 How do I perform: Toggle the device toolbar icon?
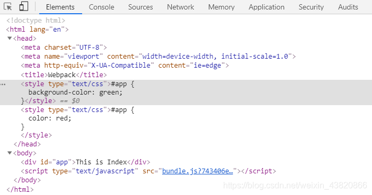[x=23, y=6]
